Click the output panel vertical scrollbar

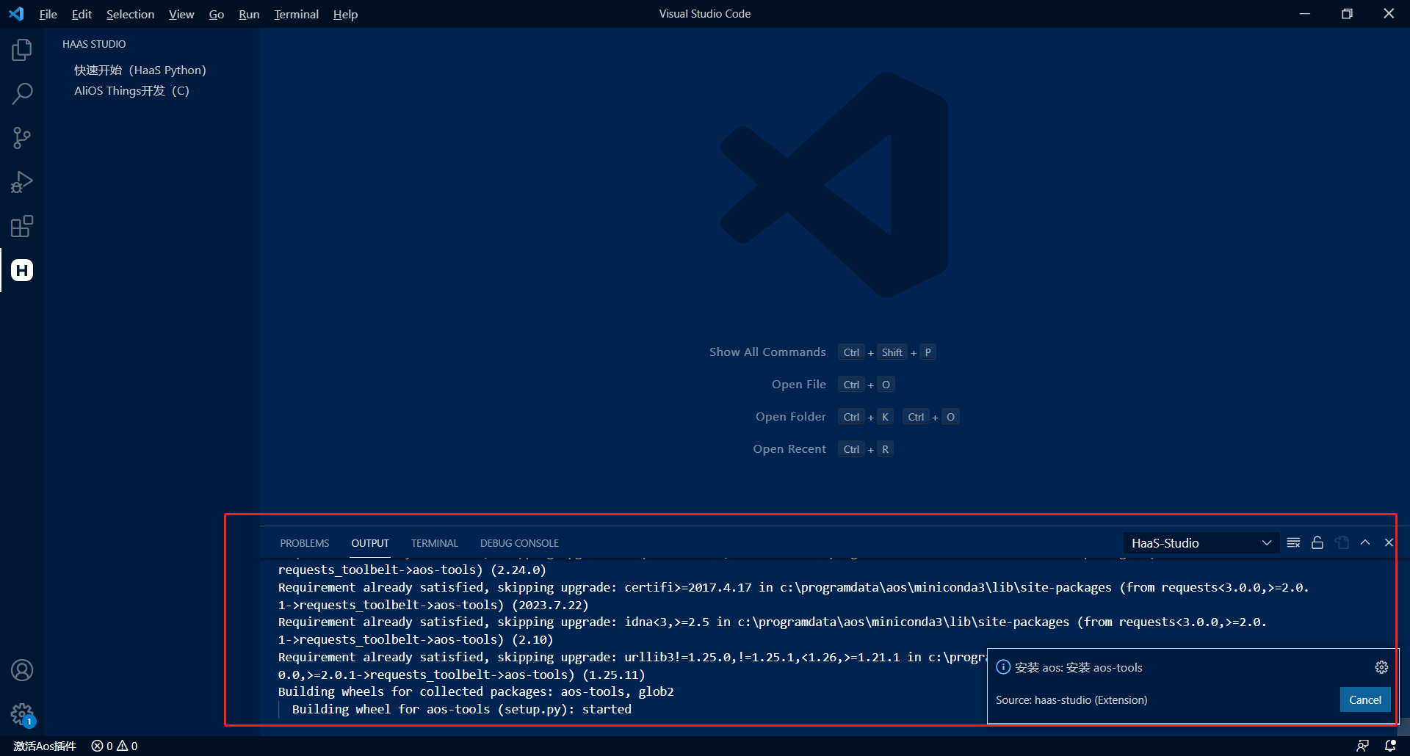point(1403,727)
